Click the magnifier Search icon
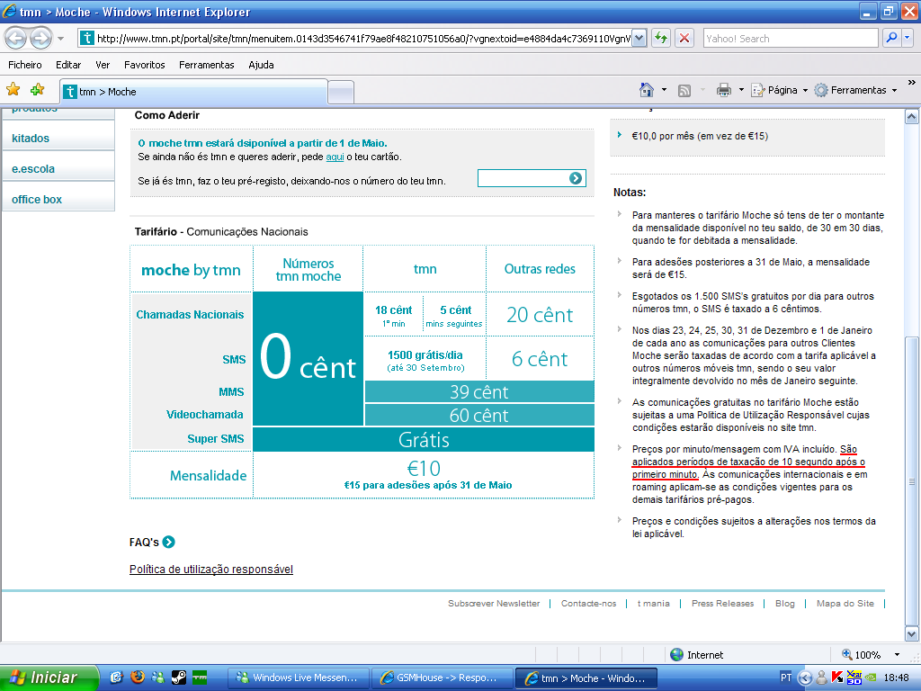 coord(891,38)
